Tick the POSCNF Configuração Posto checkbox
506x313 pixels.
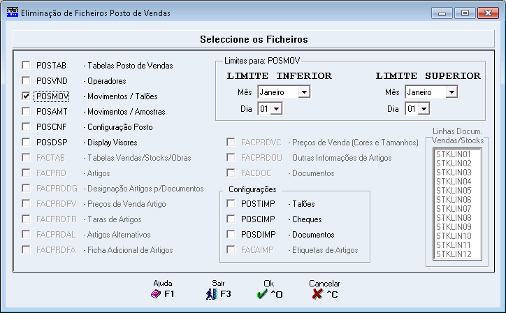(x=27, y=126)
